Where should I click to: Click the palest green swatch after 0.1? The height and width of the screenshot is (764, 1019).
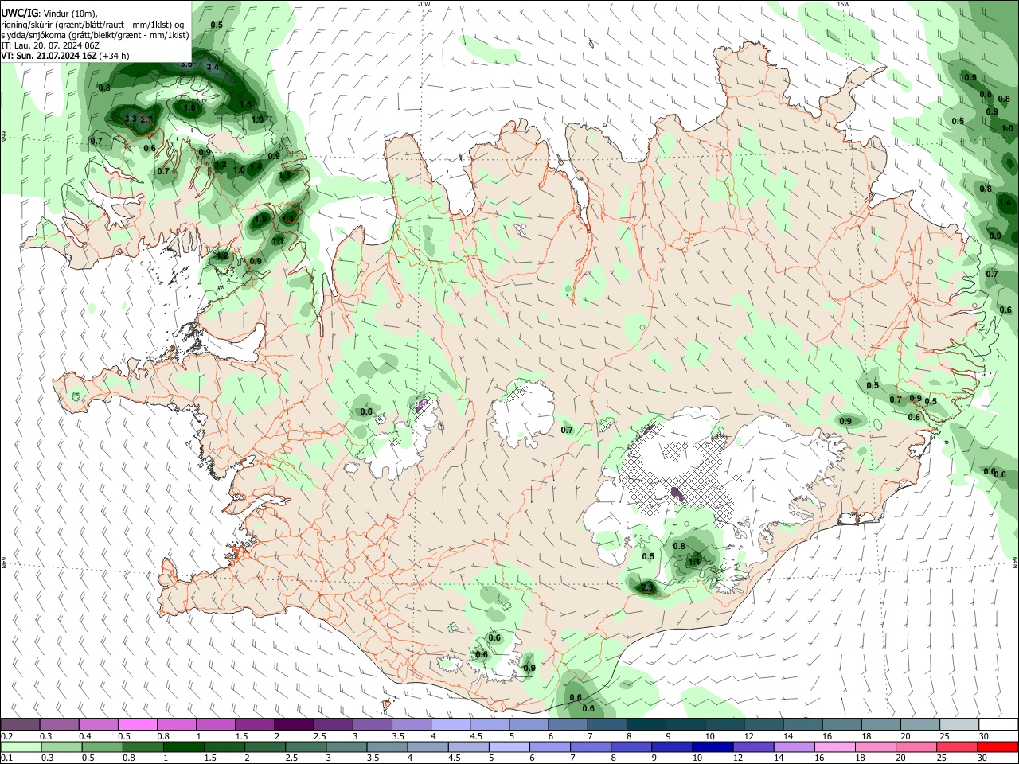[x=21, y=747]
